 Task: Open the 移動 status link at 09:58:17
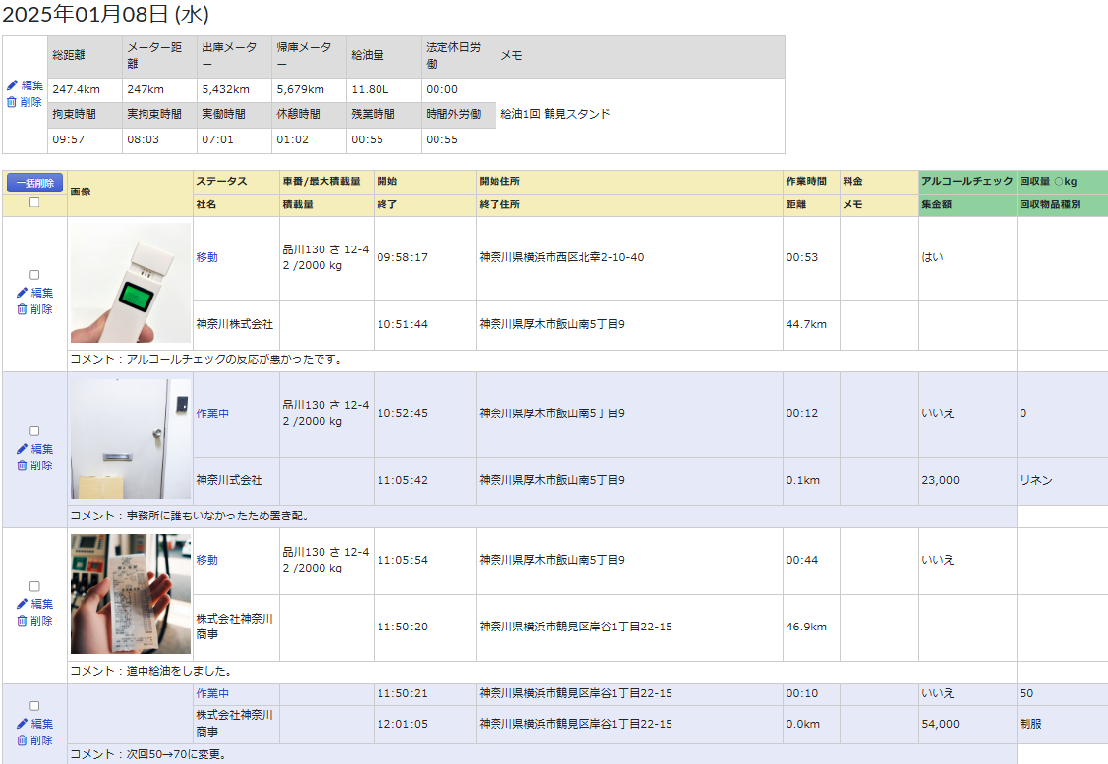tap(206, 257)
